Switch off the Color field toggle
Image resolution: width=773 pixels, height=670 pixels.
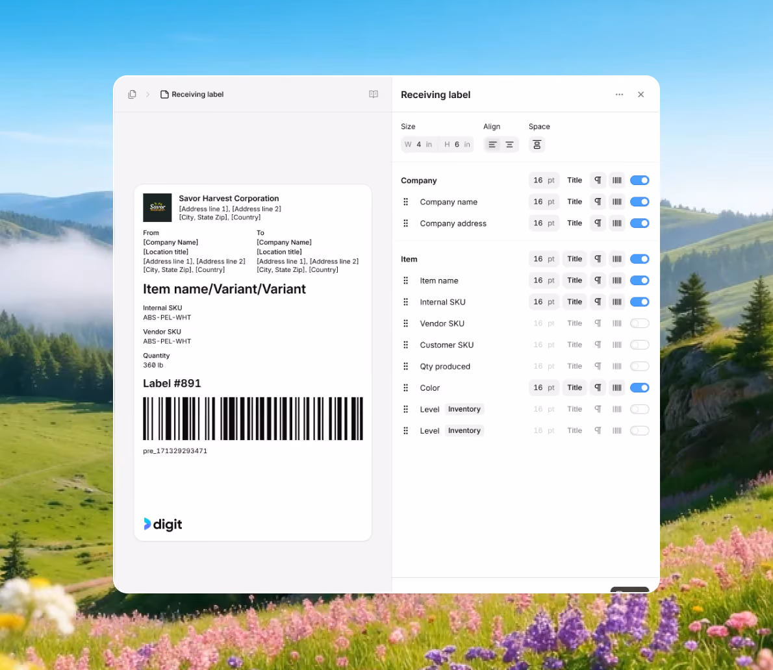(x=639, y=388)
